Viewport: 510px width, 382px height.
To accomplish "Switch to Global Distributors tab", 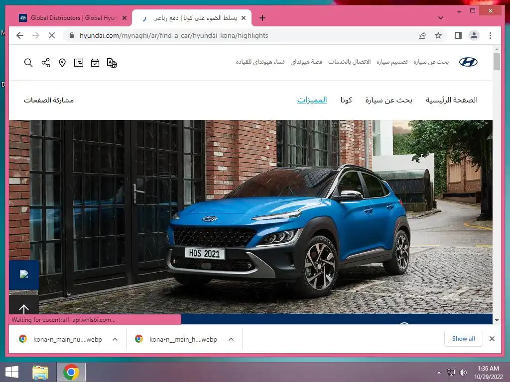I will point(73,18).
